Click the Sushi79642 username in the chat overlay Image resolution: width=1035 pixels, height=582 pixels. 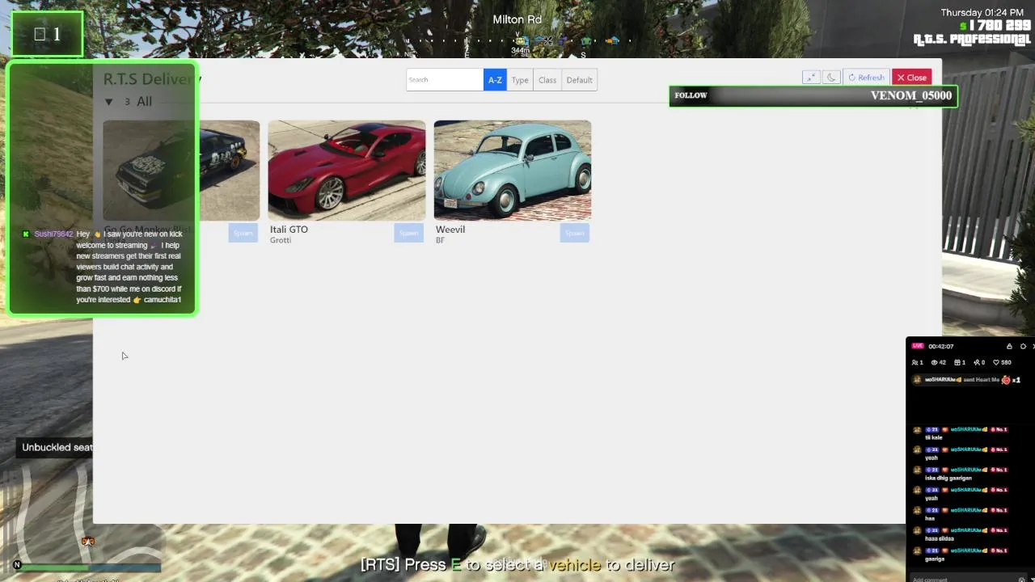53,234
